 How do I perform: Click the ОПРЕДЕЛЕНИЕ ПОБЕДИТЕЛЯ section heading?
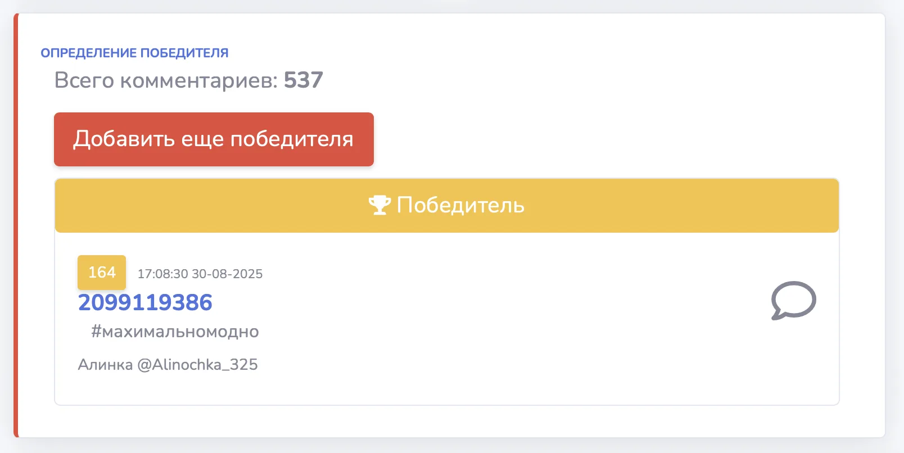click(134, 53)
